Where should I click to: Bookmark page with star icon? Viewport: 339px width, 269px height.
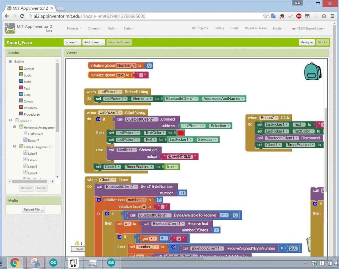coord(265,16)
